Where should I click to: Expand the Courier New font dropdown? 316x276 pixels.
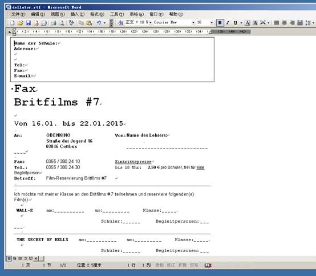[193, 22]
